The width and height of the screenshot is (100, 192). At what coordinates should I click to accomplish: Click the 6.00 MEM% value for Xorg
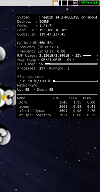91,102
